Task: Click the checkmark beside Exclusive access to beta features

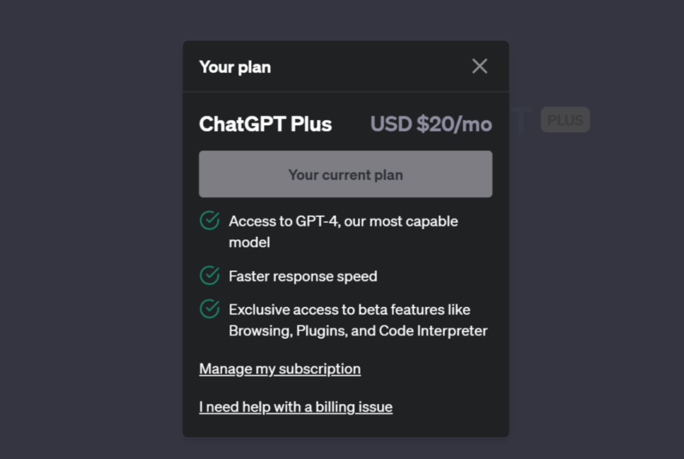Action: click(x=210, y=310)
